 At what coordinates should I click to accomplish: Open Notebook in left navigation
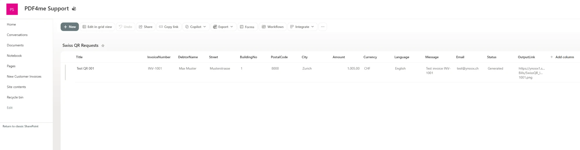[x=14, y=56]
